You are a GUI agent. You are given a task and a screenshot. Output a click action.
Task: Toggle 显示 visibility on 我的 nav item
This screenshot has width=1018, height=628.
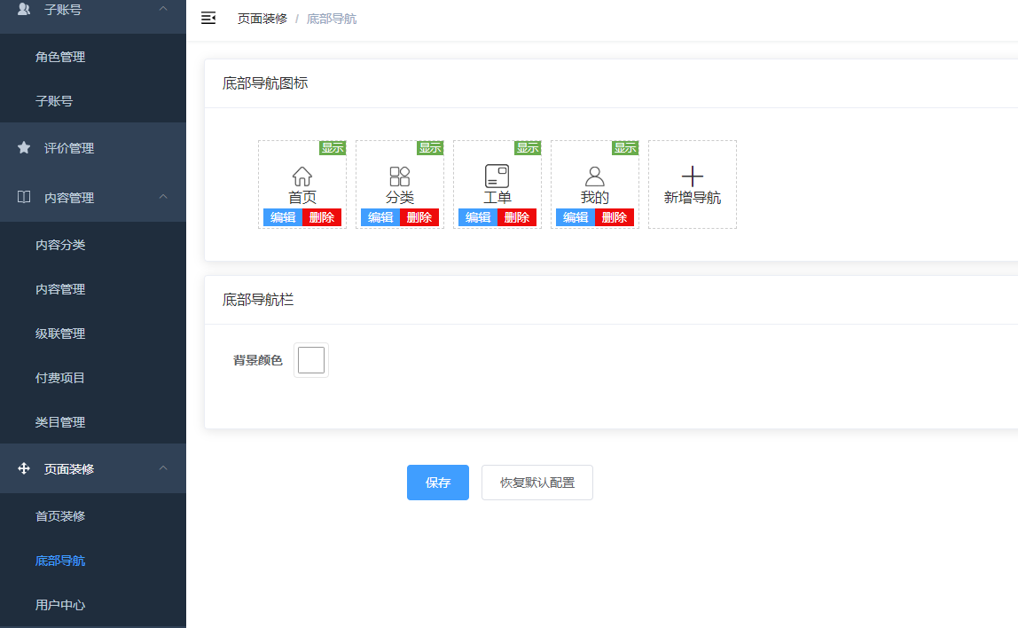click(x=624, y=148)
